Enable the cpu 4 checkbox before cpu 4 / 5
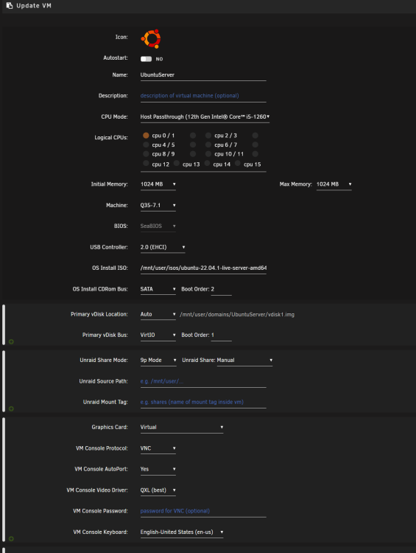Image resolution: width=416 pixels, height=553 pixels. (146, 145)
